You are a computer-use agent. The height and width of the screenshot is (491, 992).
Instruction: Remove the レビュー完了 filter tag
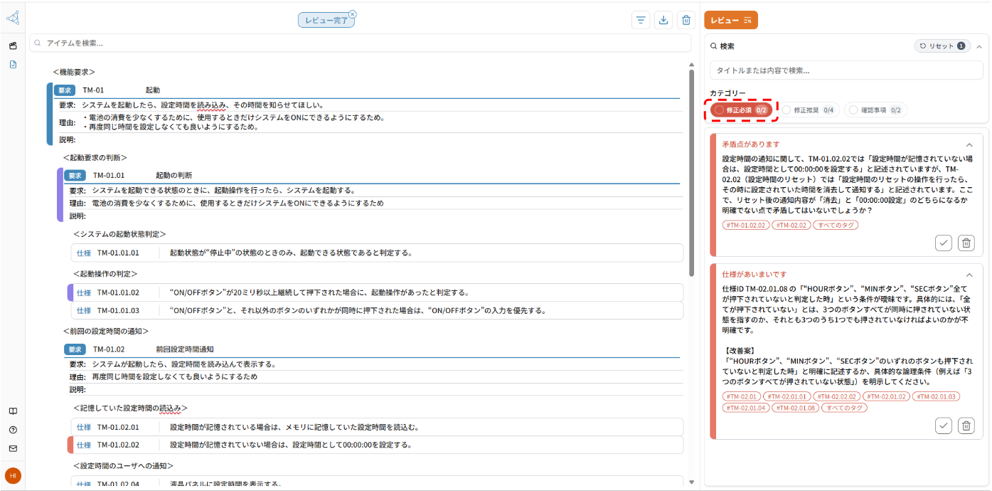(x=351, y=13)
